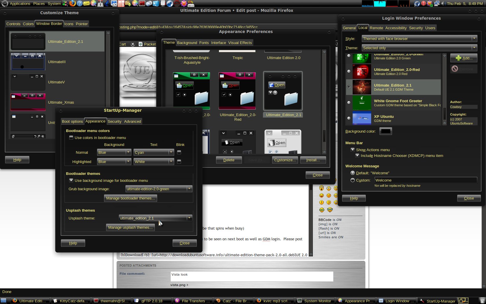This screenshot has width=486, height=304.
Task: Open the trash icon in bottom panel
Action: [482, 301]
